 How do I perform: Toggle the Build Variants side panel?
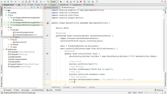point(1,82)
